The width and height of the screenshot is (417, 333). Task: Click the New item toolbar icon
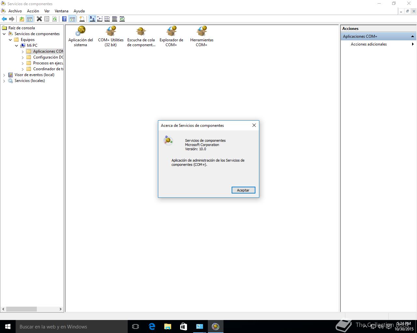[x=82, y=19]
